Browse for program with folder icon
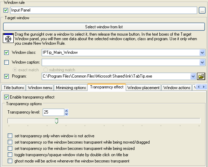The height and width of the screenshot is (167, 208). (201, 77)
